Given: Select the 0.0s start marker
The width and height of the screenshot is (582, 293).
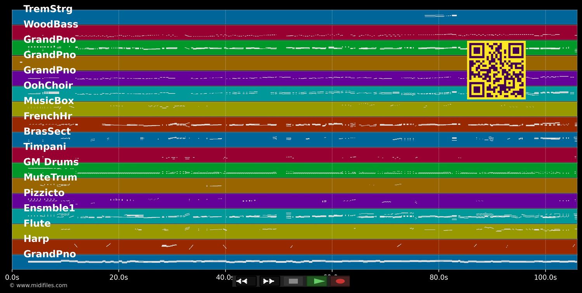Looking at the screenshot, I should (12, 277).
